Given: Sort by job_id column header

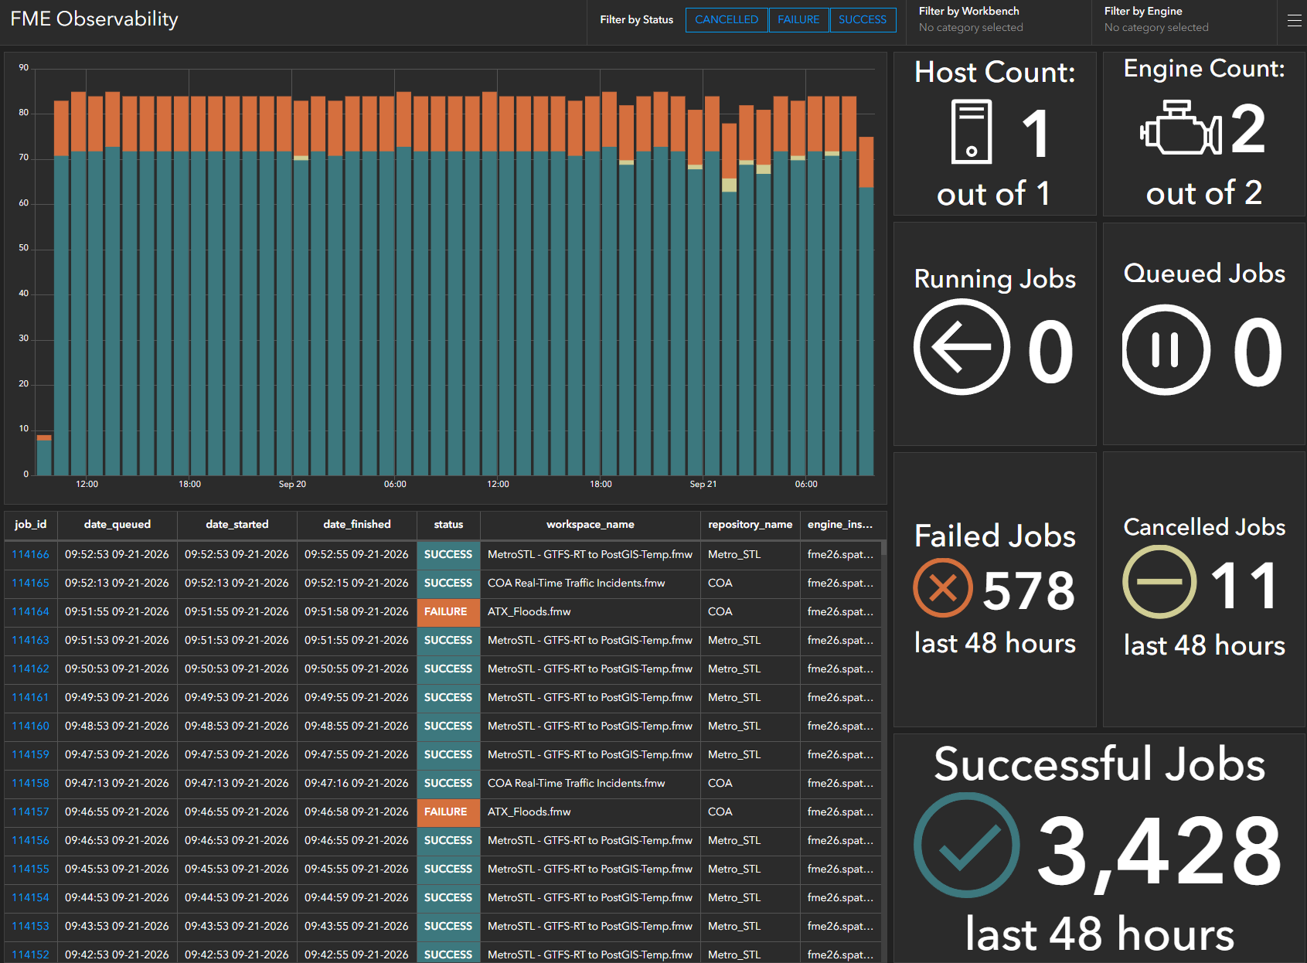Looking at the screenshot, I should [31, 525].
